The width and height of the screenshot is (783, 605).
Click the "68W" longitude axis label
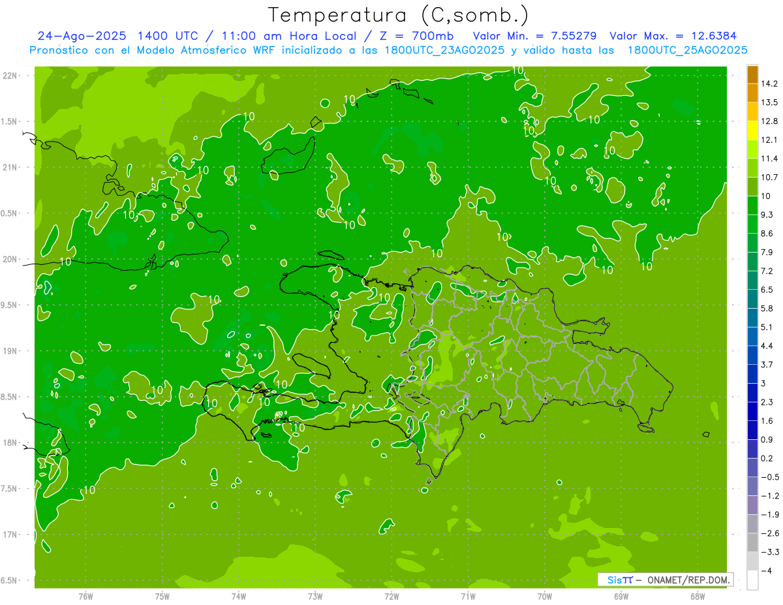pyautogui.click(x=698, y=597)
